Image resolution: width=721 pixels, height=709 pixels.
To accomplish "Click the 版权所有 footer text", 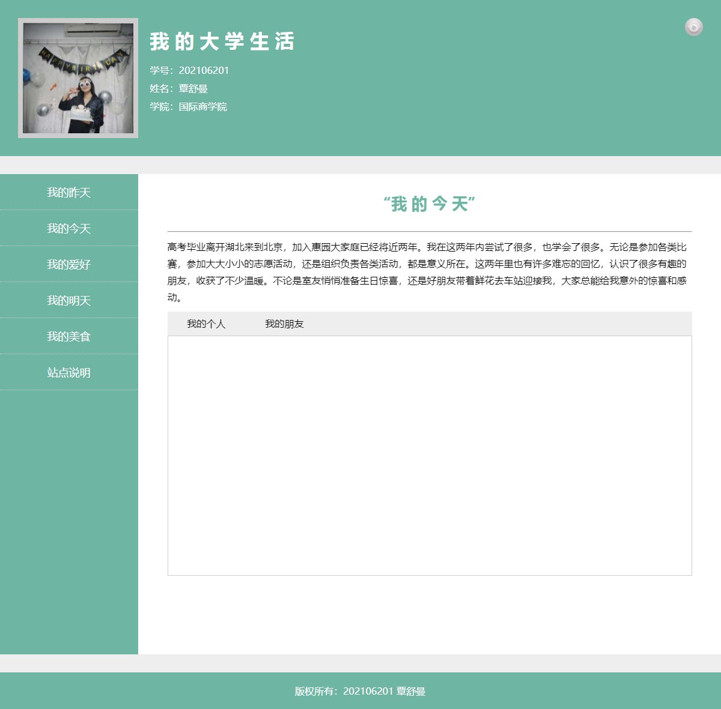I will click(x=360, y=691).
